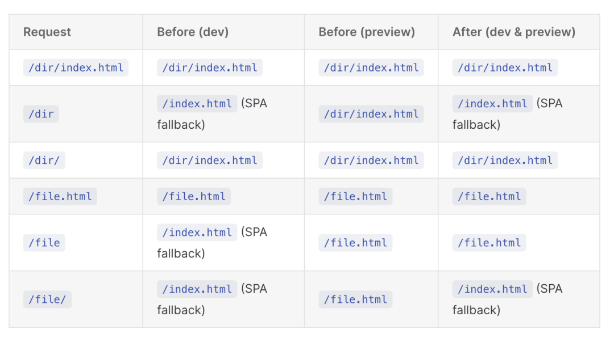Select the /file request code tag
614x346 pixels.
(44, 243)
